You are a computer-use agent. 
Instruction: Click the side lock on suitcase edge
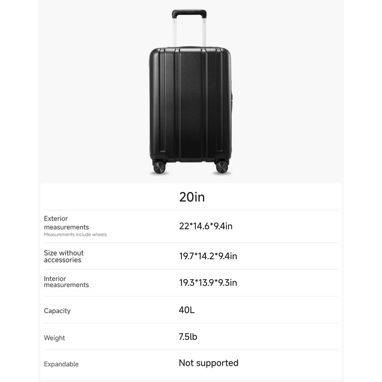pos(232,97)
